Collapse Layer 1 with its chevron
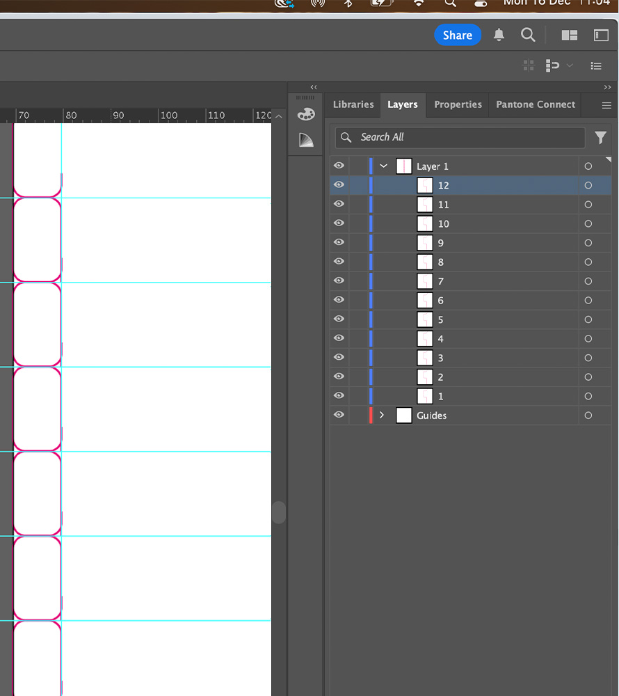Viewport: 619px width, 696px height. pos(383,166)
